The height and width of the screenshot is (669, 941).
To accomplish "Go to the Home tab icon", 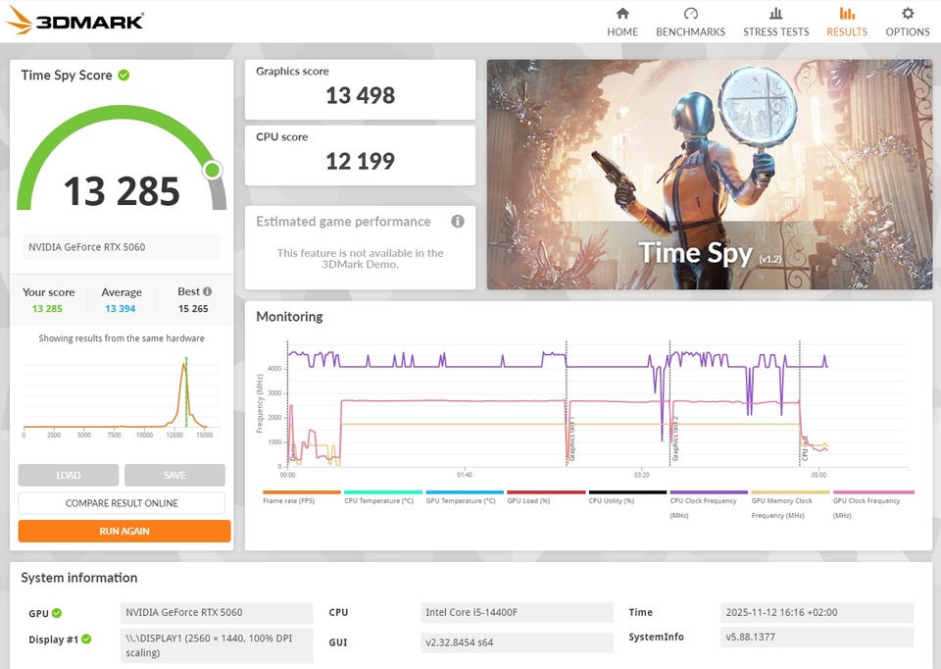I will [622, 13].
